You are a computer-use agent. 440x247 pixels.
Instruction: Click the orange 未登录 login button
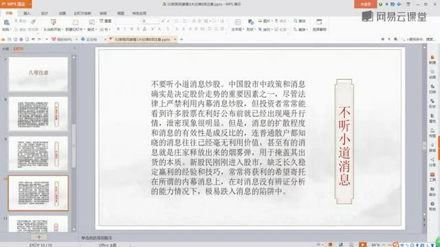coord(365,4)
